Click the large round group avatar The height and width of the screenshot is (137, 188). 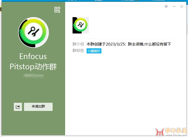coord(33,32)
